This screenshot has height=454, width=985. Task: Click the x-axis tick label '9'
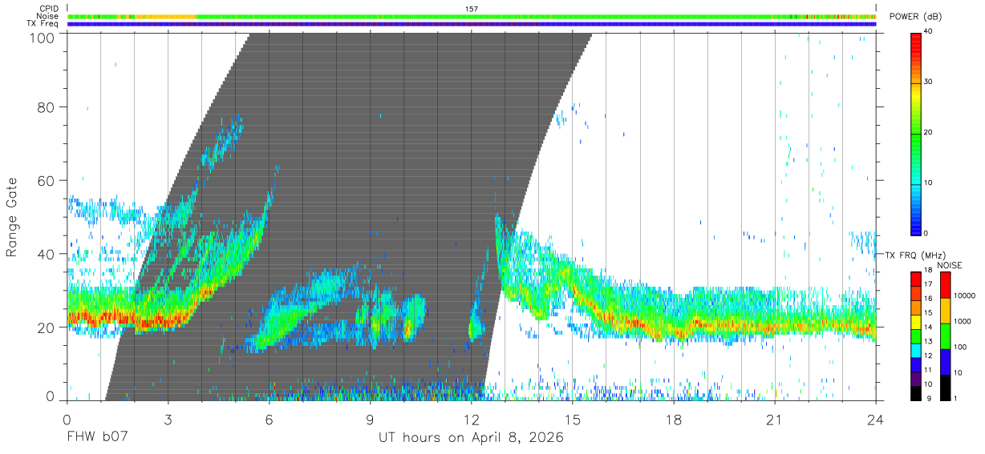pos(370,420)
